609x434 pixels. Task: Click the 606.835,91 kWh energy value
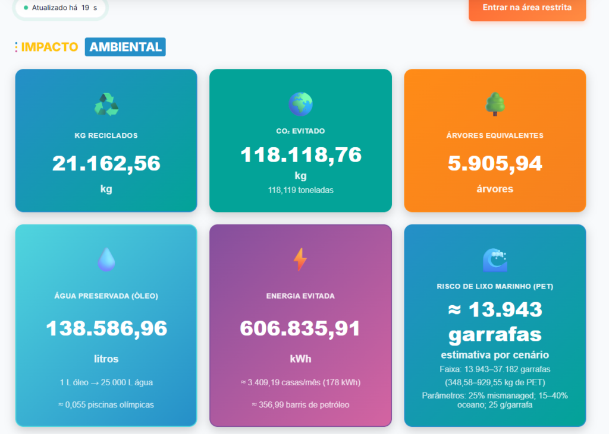click(300, 328)
